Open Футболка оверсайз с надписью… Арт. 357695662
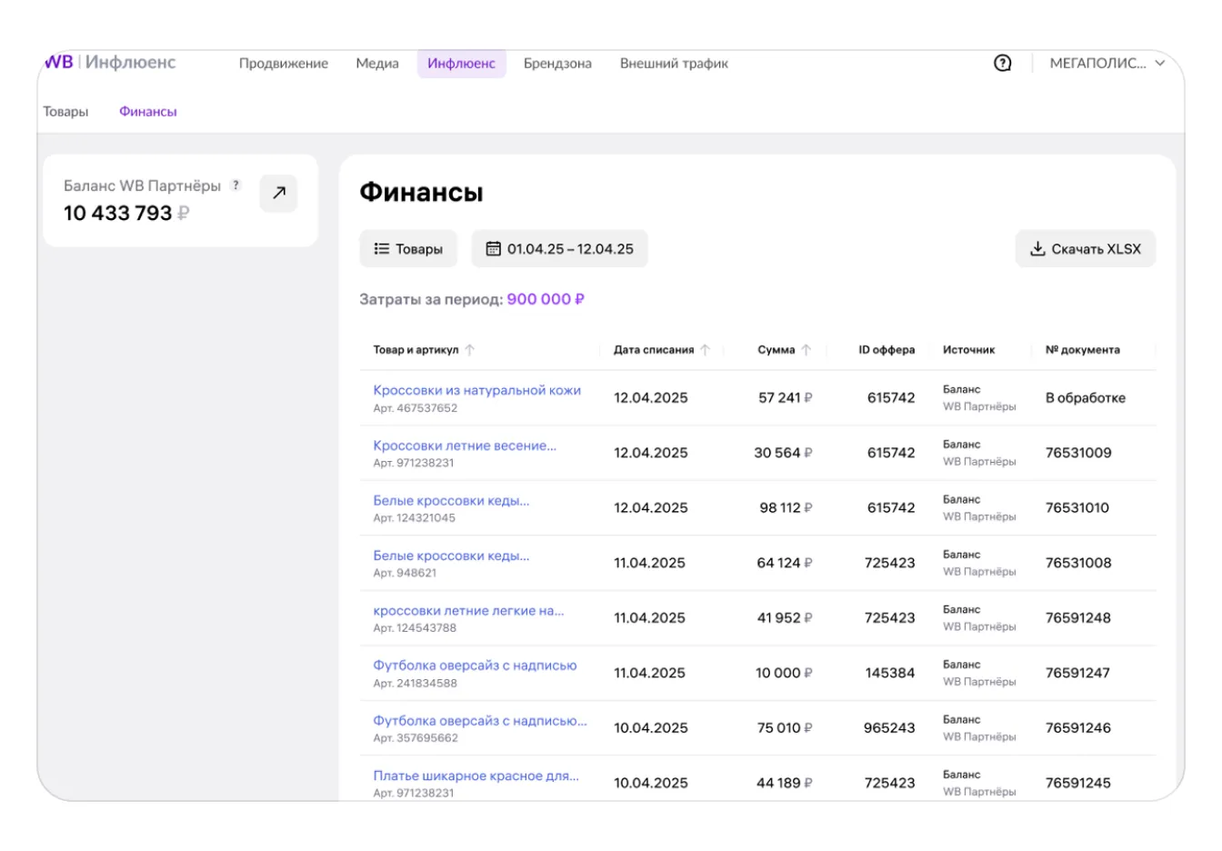This screenshot has width=1222, height=851. click(x=480, y=720)
